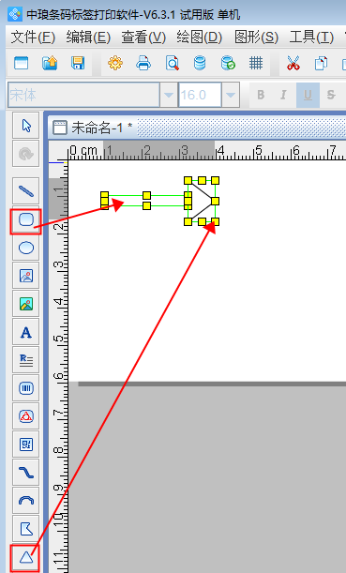Click the 16.0 font size field

click(200, 95)
